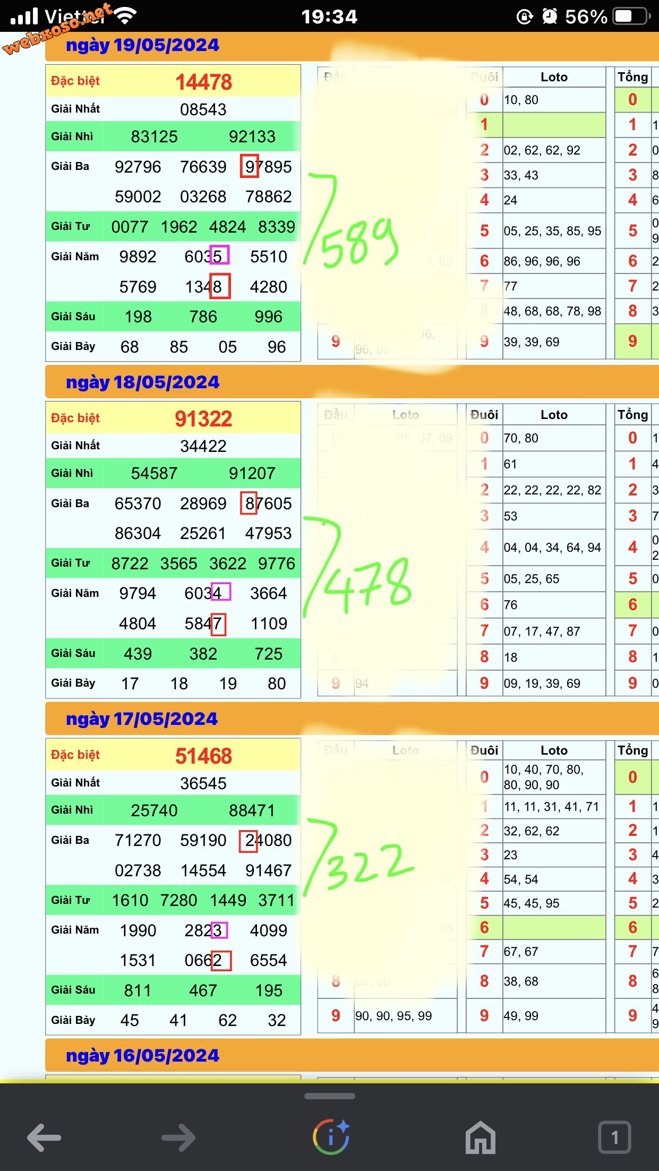Viewport: 659px width, 1171px height.
Task: Select sixth prize number 467
Action: click(203, 990)
